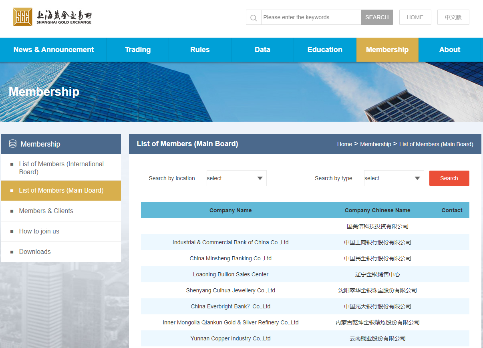Click the Contact column header
The height and width of the screenshot is (348, 483).
pos(452,210)
